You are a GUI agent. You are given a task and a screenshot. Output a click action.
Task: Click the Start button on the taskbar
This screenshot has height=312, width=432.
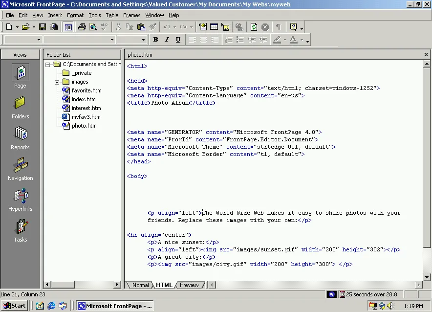click(x=14, y=305)
